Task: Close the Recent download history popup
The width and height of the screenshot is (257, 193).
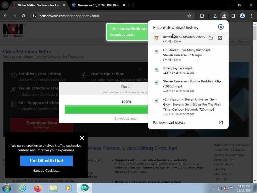Action: (221, 27)
